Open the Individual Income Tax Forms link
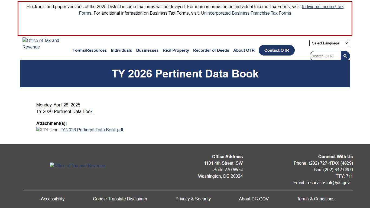The image size is (370, 208). coord(323,6)
